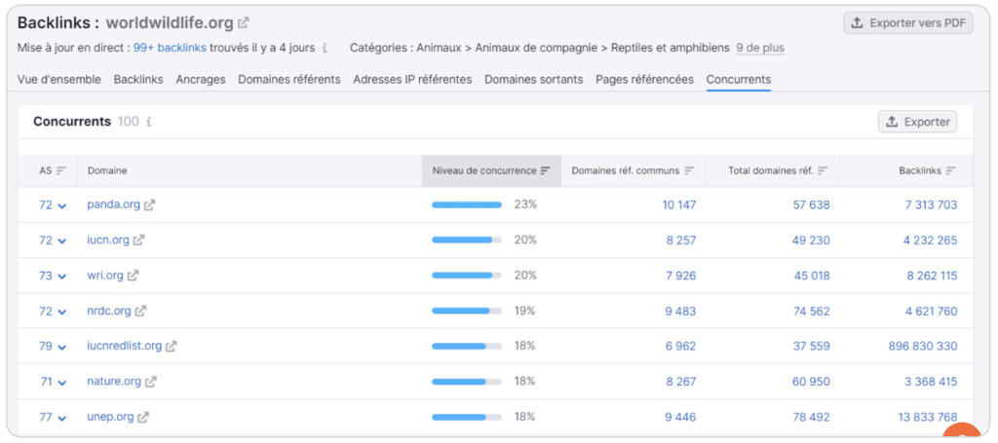Click backlinks value 896 830 330
Viewport: 998px width, 443px height.
click(x=923, y=346)
